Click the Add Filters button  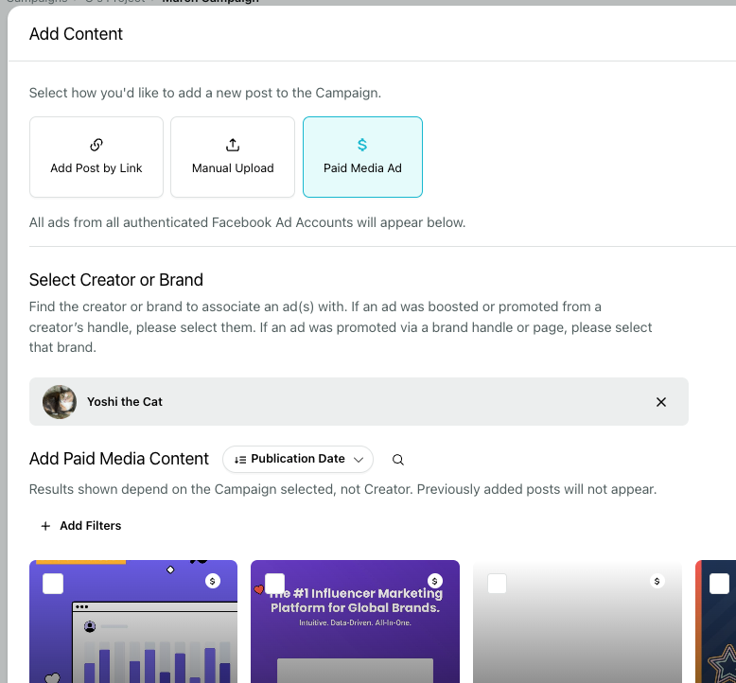point(81,526)
